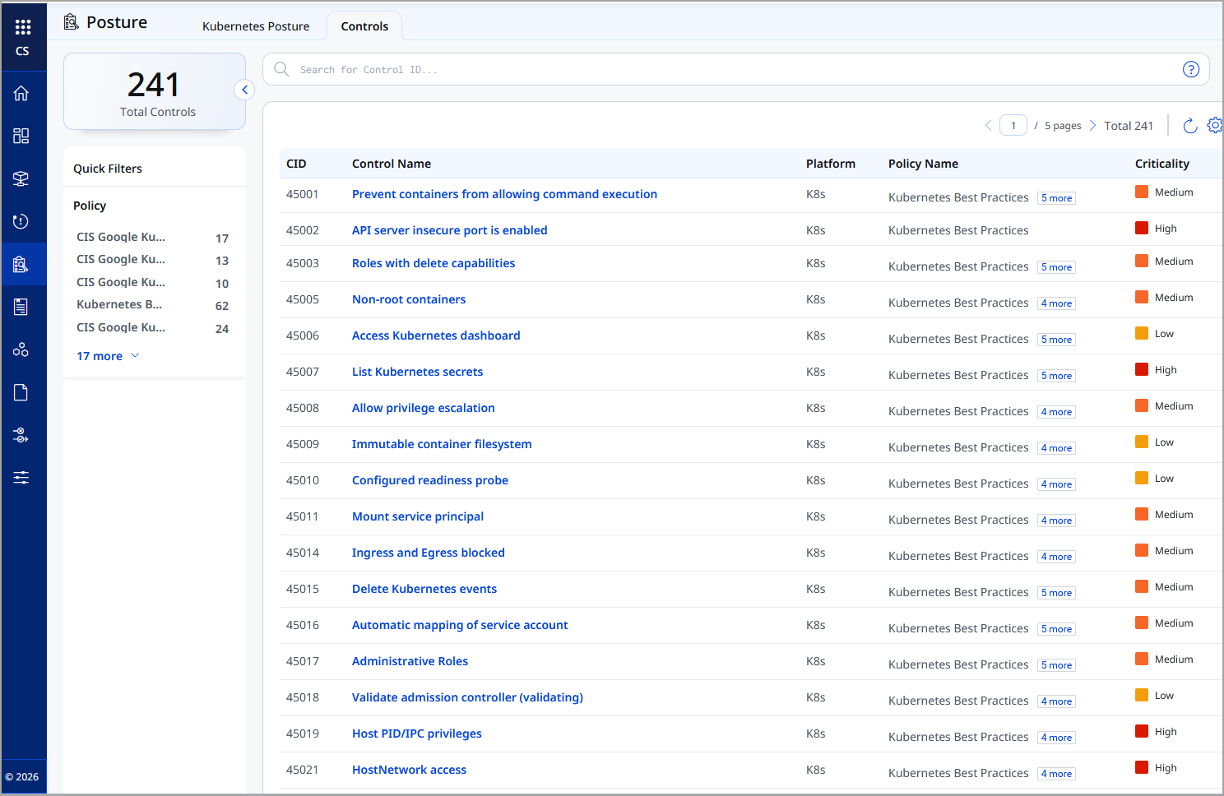Open 'Allow privilege escalation' control

pos(424,408)
